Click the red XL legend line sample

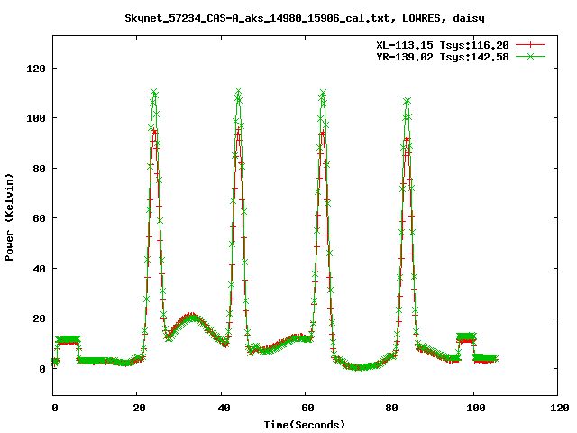[530, 45]
